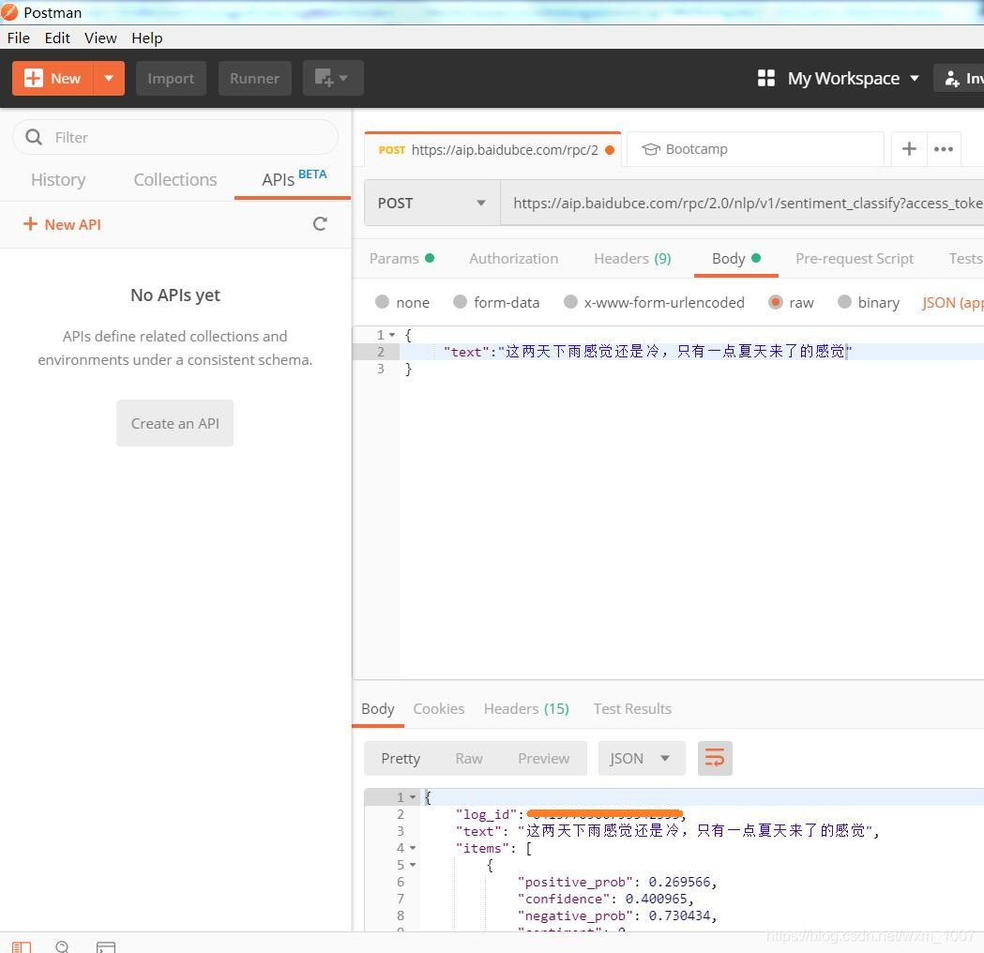The width and height of the screenshot is (984, 953).
Task: Open the new window/tab icon dropdown
Action: point(333,79)
